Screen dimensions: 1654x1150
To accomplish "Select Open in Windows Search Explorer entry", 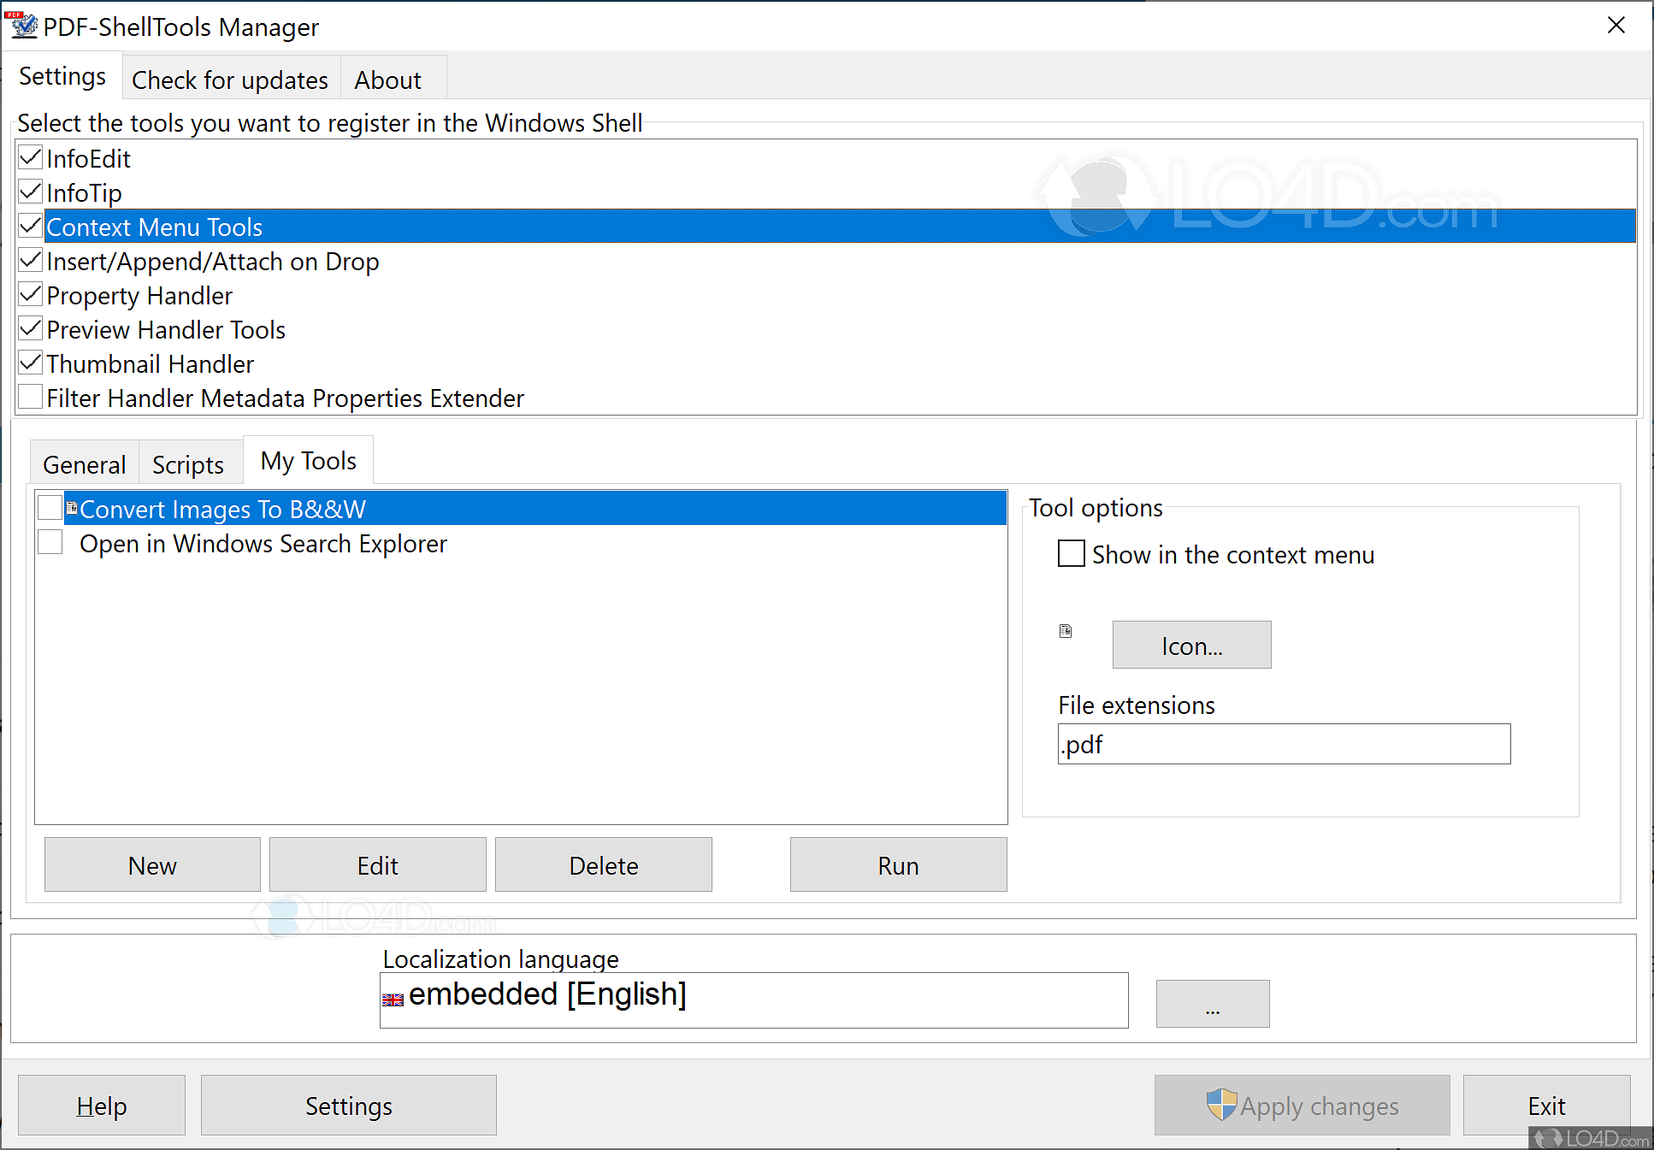I will 263,543.
